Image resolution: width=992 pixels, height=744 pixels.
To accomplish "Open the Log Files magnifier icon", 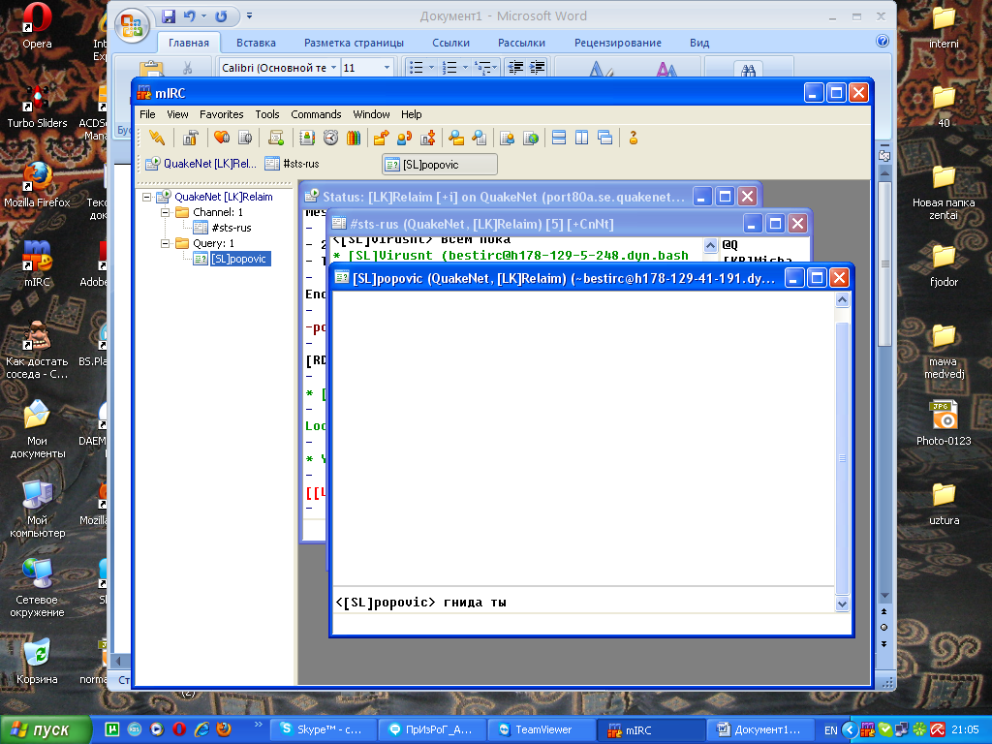I will (x=480, y=138).
